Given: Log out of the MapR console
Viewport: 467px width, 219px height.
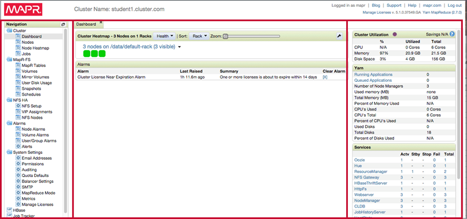Looking at the screenshot, I should click(454, 5).
